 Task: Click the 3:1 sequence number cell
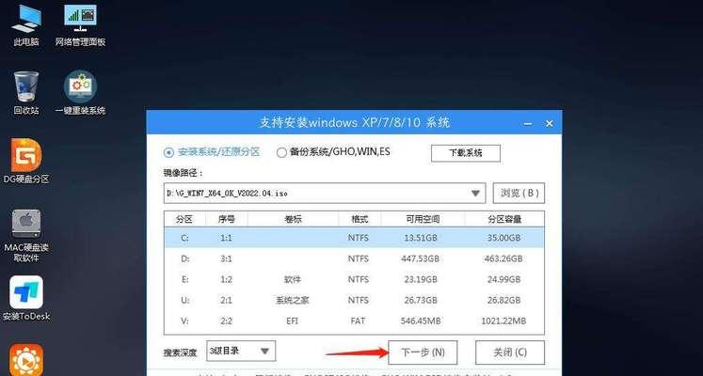(x=226, y=258)
